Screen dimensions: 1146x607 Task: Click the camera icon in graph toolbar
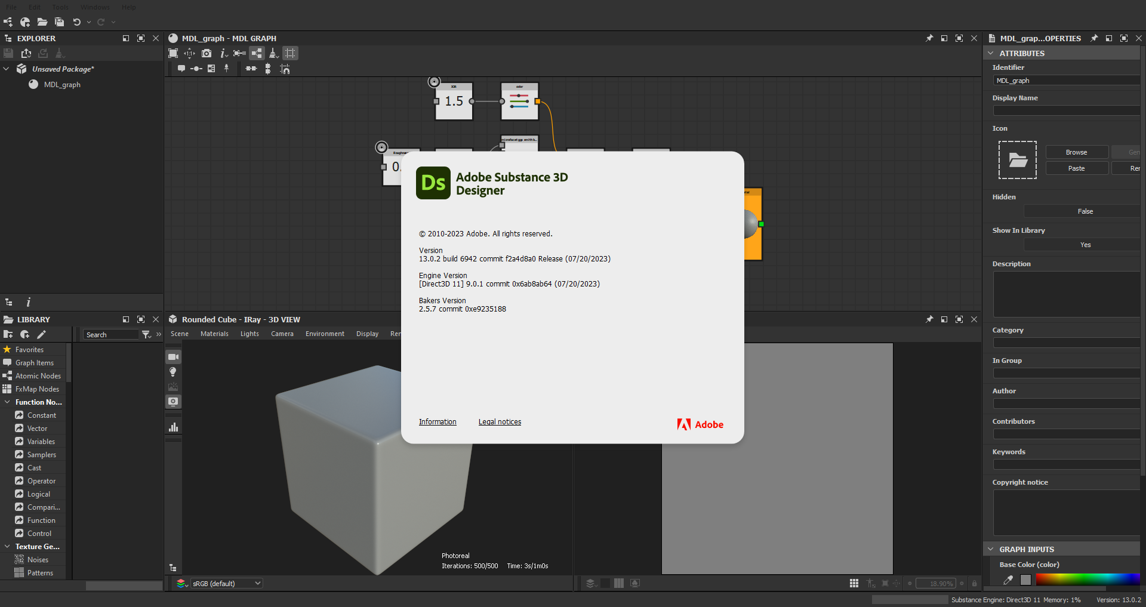pos(207,53)
